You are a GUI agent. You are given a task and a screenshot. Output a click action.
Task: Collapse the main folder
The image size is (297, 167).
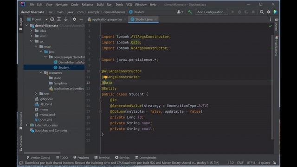coord(36,46)
